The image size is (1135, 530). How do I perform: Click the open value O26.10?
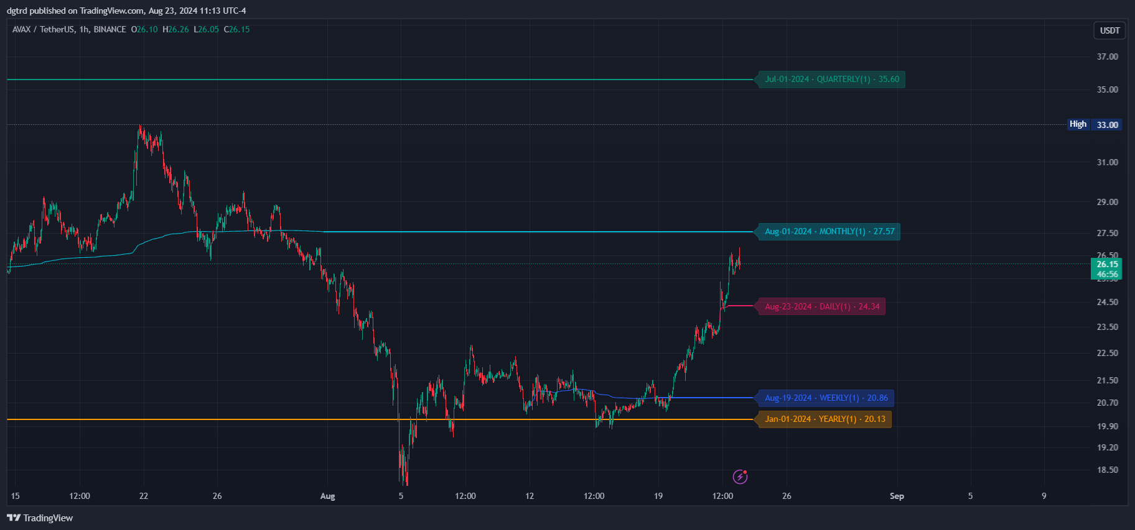(x=144, y=29)
